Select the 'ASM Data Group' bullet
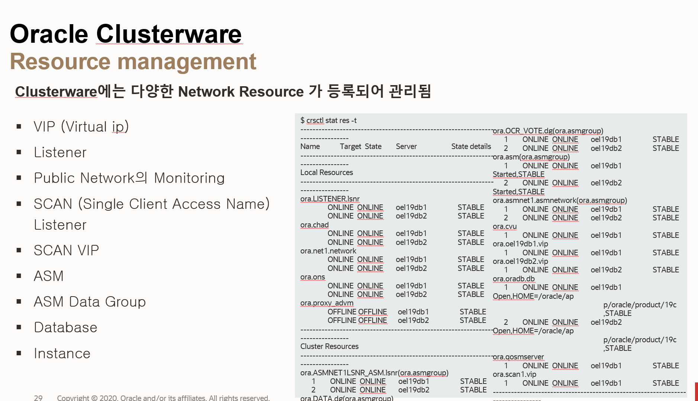Viewport: 698px width, 401px height. pos(90,302)
